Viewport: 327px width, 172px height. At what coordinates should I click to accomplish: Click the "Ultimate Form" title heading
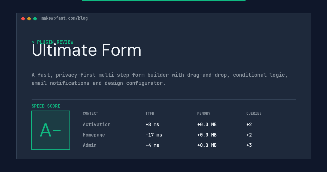pos(87,50)
